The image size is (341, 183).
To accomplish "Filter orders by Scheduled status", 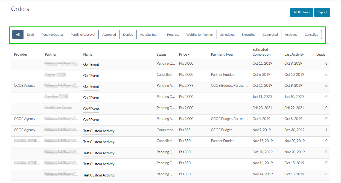I will pyautogui.click(x=227, y=34).
